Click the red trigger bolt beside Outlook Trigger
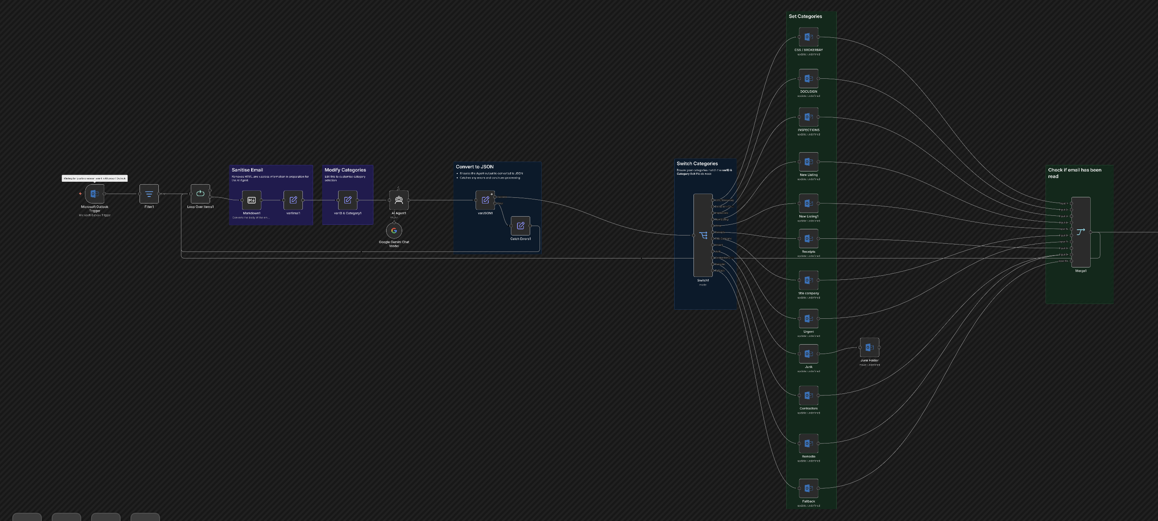The width and height of the screenshot is (1158, 521). [x=80, y=194]
